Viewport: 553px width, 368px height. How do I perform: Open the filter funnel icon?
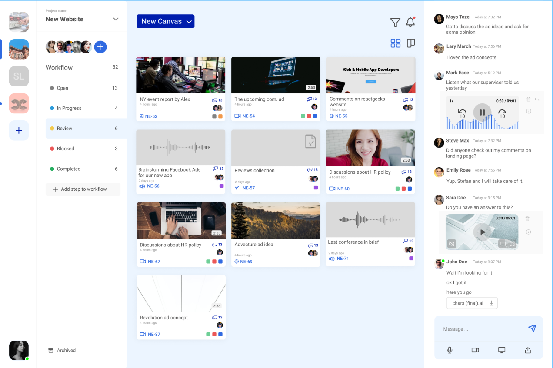(x=395, y=22)
